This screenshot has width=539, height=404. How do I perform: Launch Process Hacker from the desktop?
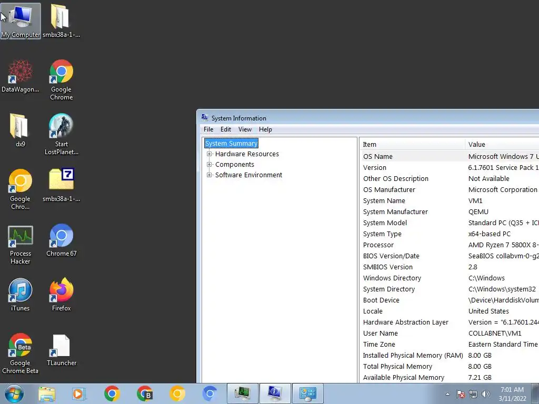tap(21, 245)
